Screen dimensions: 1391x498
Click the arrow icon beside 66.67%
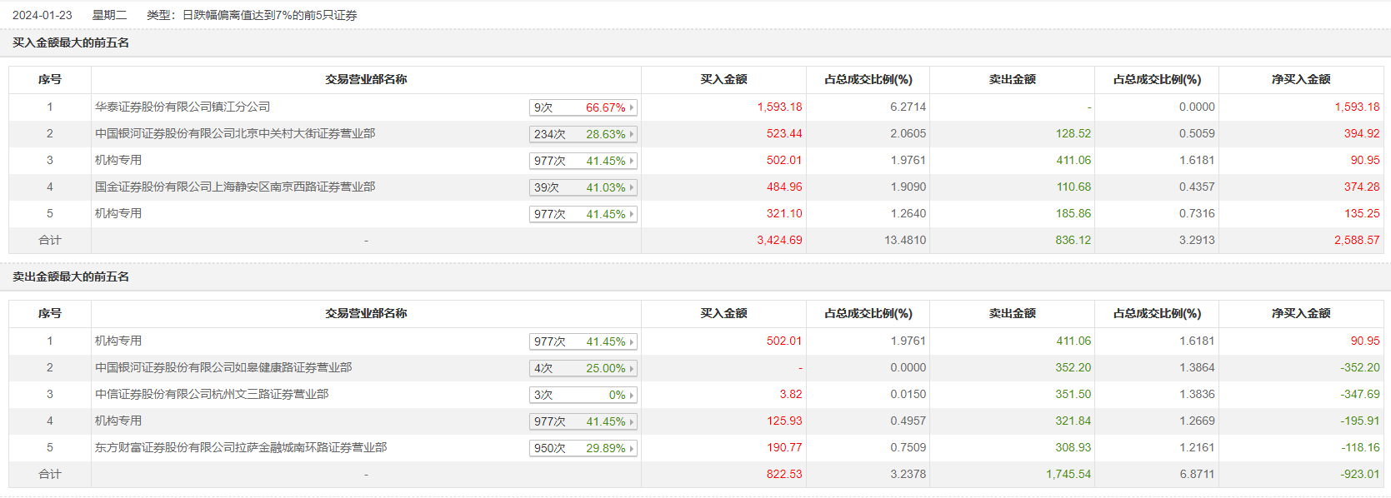(632, 107)
